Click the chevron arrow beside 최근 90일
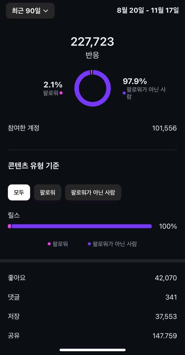Screen dimensions: 185x355 pos(46,11)
